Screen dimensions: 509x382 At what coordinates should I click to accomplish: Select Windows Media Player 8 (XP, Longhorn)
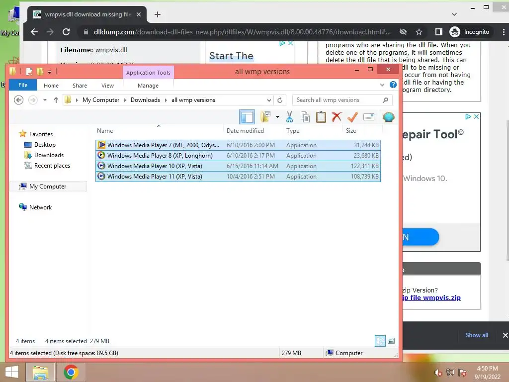238,156
